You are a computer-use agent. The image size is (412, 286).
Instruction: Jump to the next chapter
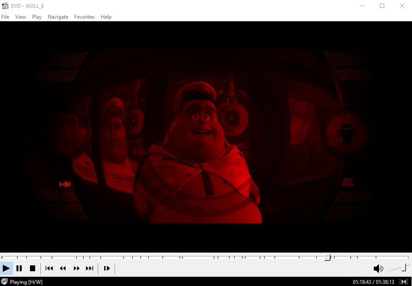click(89, 268)
